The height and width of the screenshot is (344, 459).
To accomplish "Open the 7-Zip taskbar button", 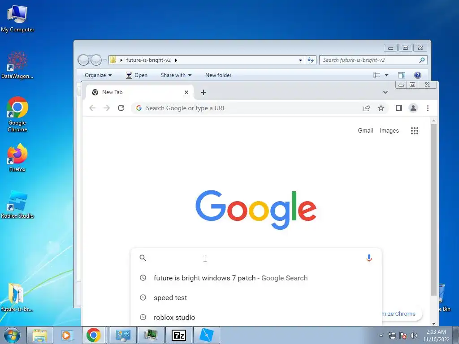I will [x=178, y=335].
